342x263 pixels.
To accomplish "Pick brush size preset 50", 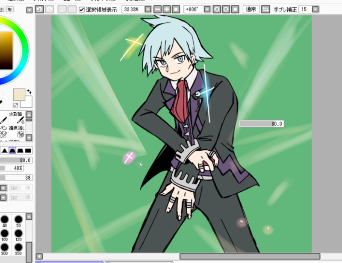I will pos(18,221).
